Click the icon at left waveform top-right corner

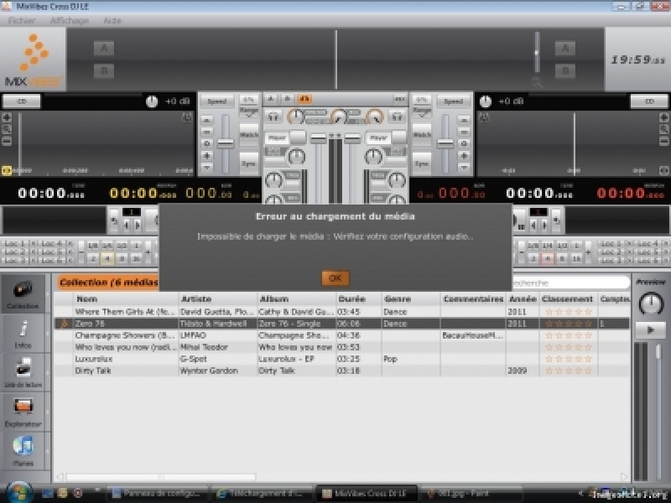[187, 117]
